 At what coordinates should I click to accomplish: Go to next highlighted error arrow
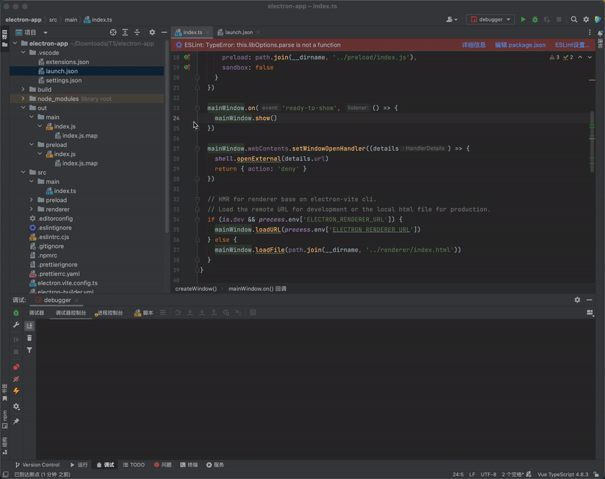click(590, 57)
